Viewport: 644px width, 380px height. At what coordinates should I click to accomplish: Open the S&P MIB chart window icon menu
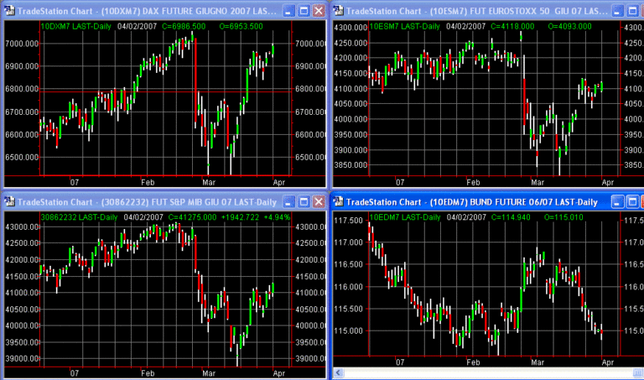tap(9, 201)
